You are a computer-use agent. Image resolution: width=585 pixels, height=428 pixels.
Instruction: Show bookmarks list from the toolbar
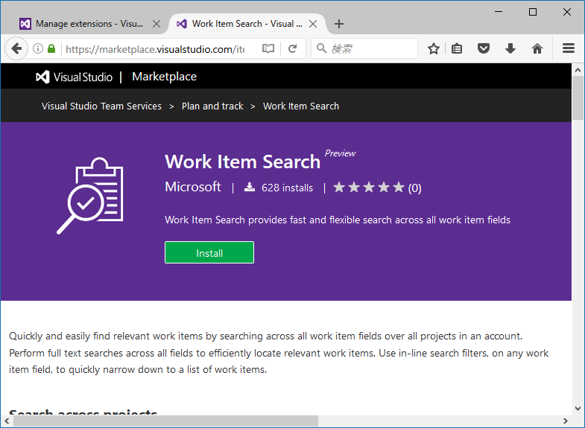[457, 48]
